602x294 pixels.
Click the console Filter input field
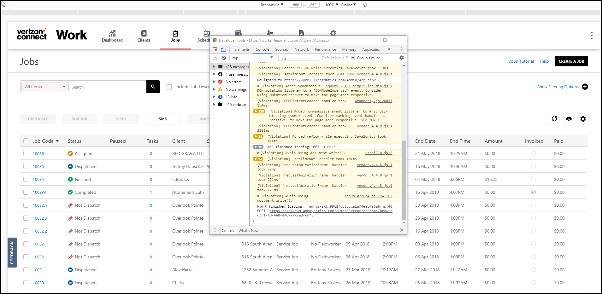[298, 58]
